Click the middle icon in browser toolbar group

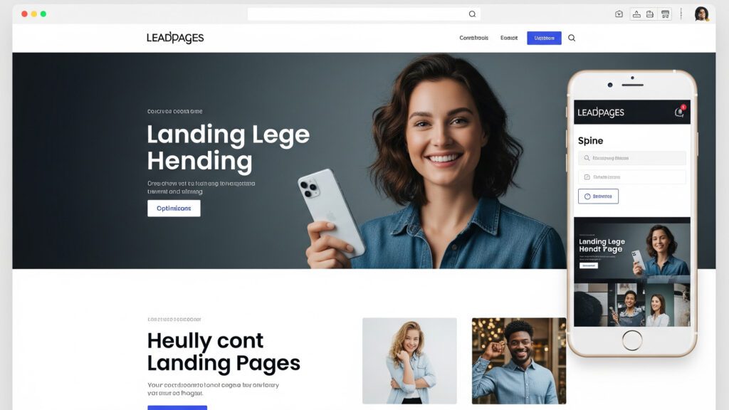tap(650, 14)
